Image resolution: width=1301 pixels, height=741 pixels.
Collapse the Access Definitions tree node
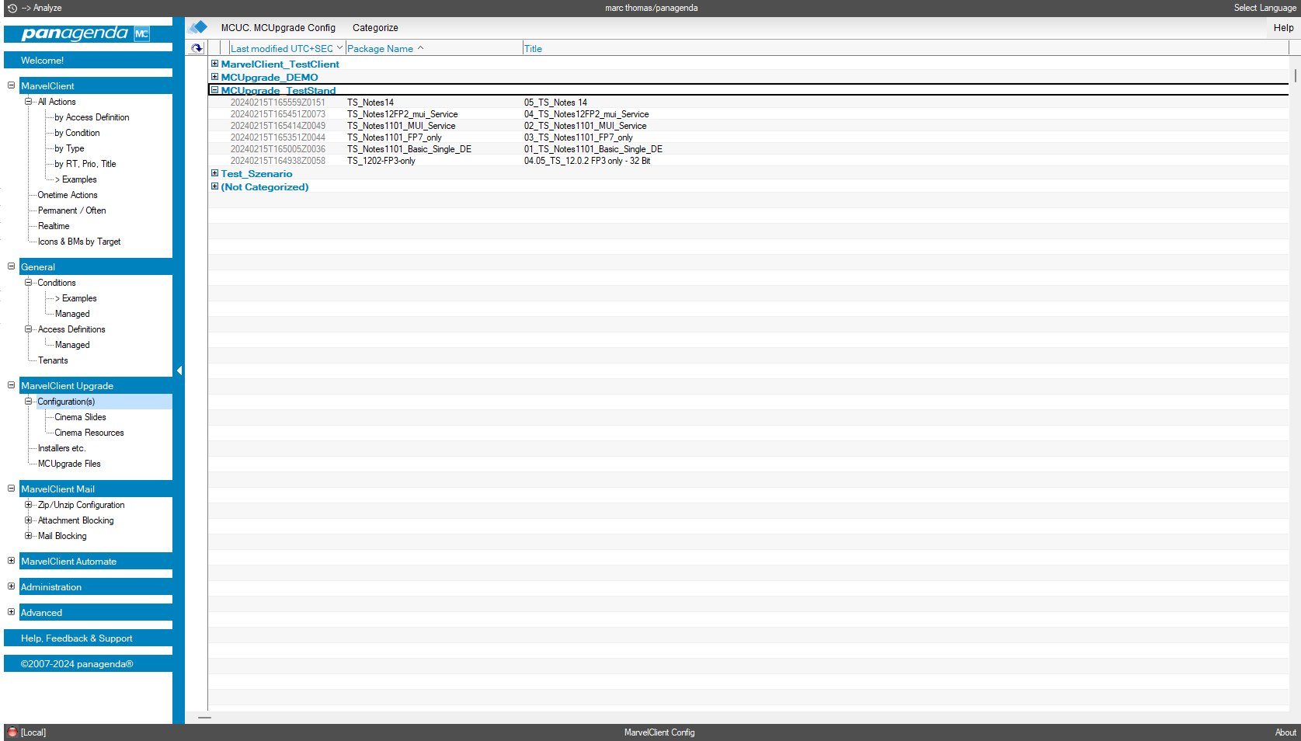click(28, 329)
